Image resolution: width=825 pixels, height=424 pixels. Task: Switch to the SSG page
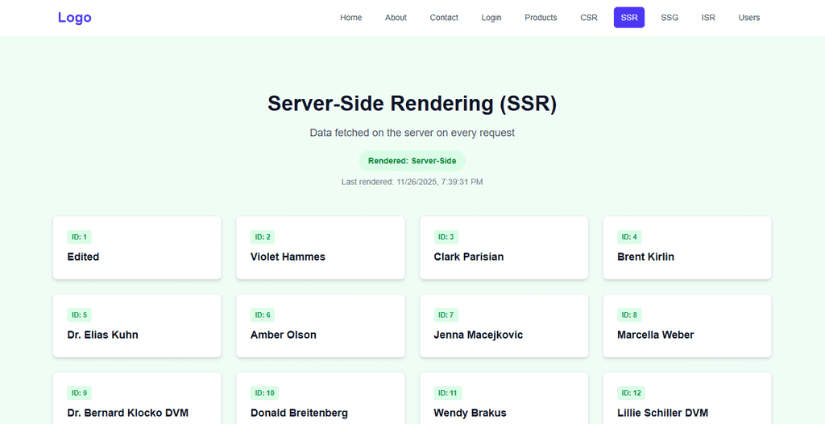tap(670, 18)
